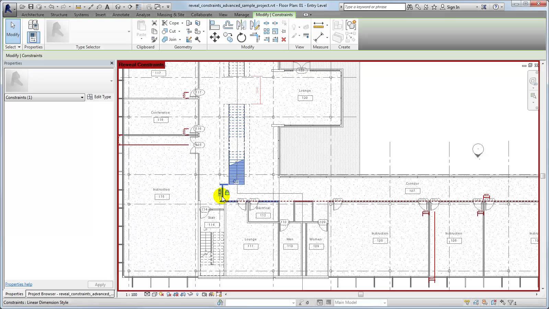The image size is (549, 309).
Task: Click the Type Properties icon above Properties button
Action: point(33,25)
